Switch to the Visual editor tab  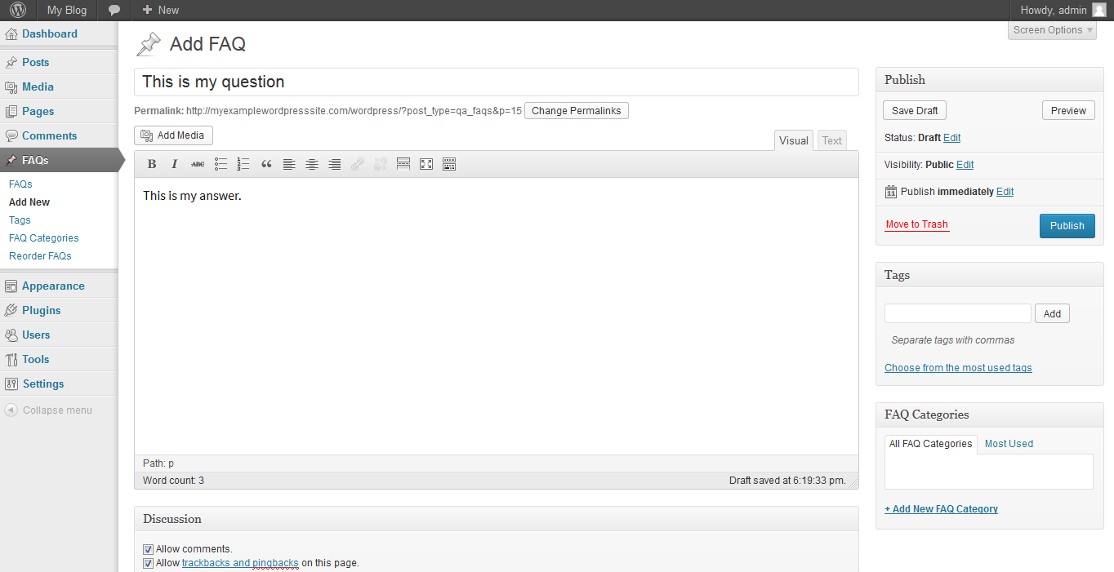[x=794, y=140]
